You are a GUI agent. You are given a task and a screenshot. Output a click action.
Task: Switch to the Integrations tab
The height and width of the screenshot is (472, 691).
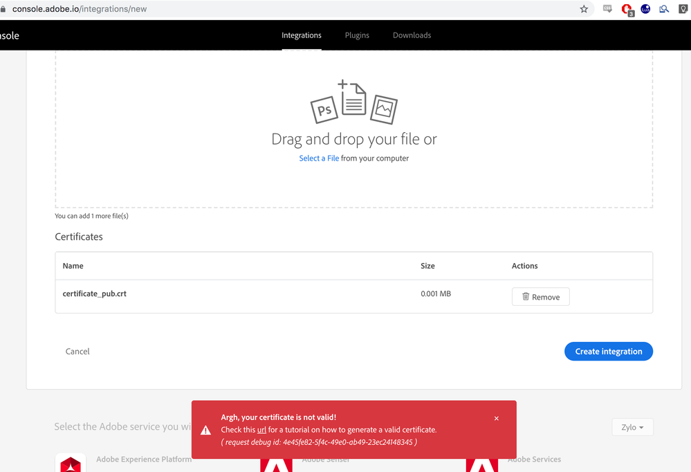click(x=302, y=35)
